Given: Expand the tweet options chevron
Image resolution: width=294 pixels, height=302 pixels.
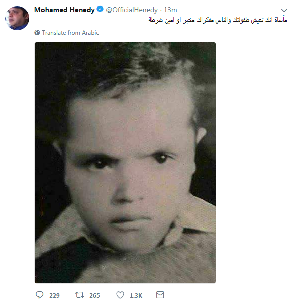Looking at the screenshot, I should tap(284, 10).
